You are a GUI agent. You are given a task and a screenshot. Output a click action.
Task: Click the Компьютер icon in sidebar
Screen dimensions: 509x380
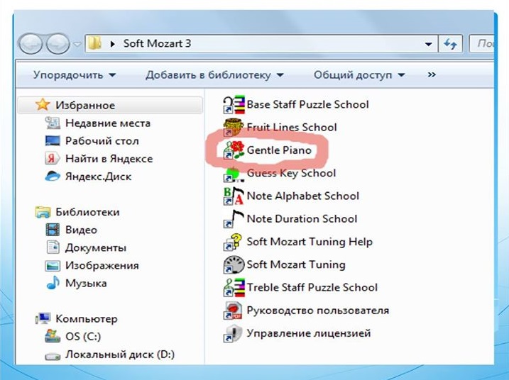[43, 318]
